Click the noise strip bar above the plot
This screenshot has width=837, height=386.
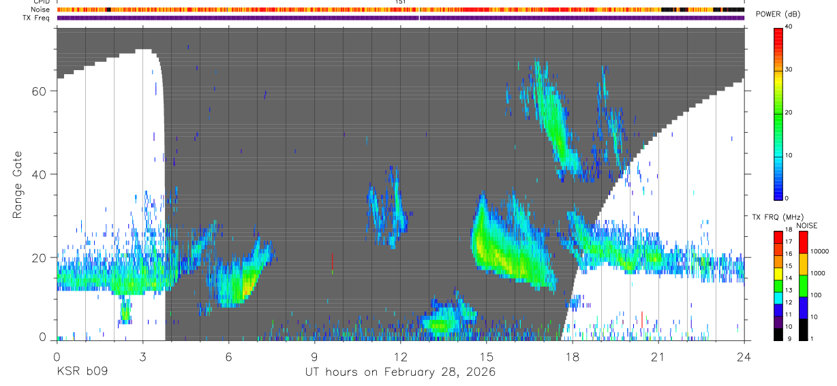click(x=400, y=10)
